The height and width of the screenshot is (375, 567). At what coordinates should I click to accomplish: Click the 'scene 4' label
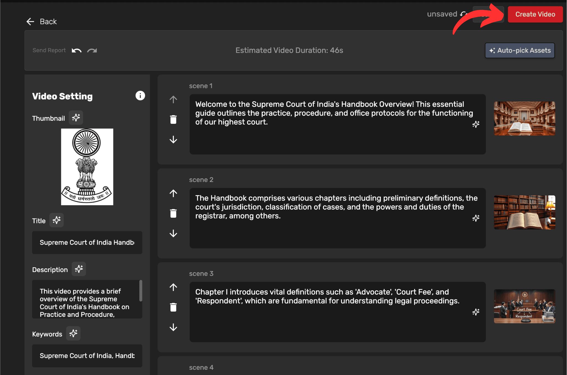pyautogui.click(x=201, y=368)
